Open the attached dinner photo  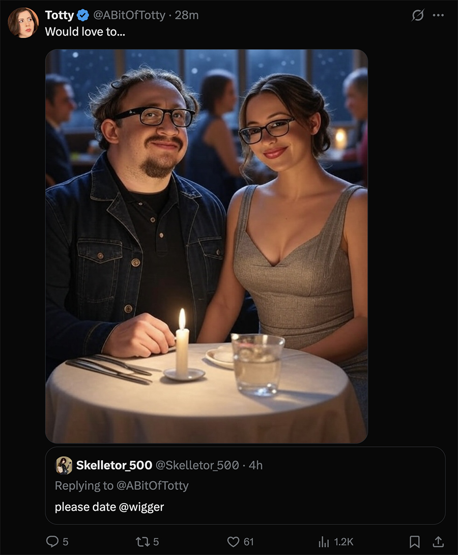tap(207, 246)
